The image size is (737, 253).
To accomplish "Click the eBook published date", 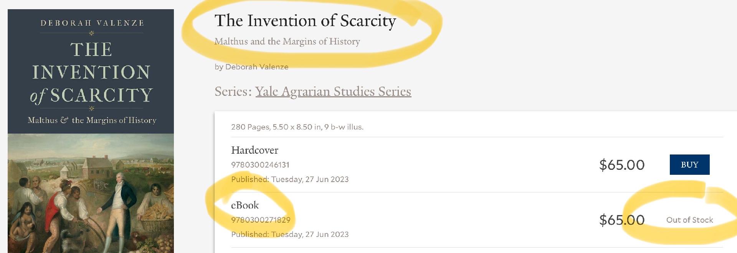I will coord(290,234).
